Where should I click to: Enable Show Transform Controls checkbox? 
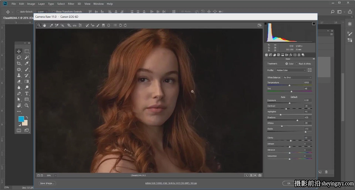pyautogui.click(x=54, y=12)
